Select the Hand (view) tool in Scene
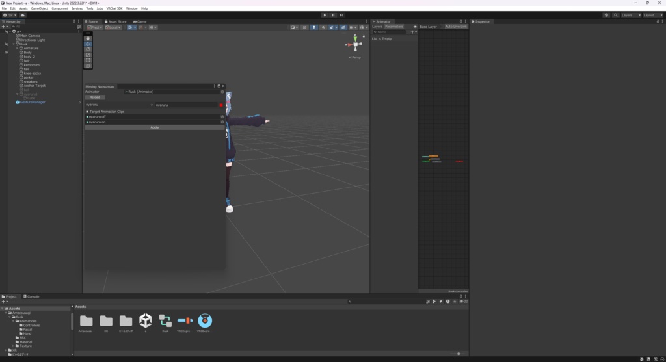 click(88, 38)
